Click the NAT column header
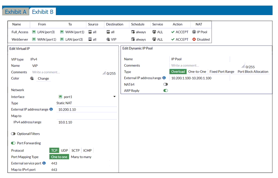This screenshot has width=278, height=178. pyautogui.click(x=199, y=24)
